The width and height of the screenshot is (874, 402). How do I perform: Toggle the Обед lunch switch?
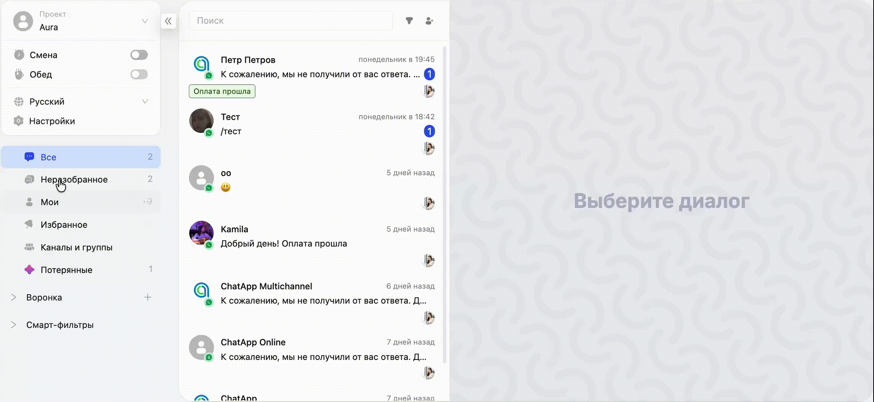click(139, 74)
